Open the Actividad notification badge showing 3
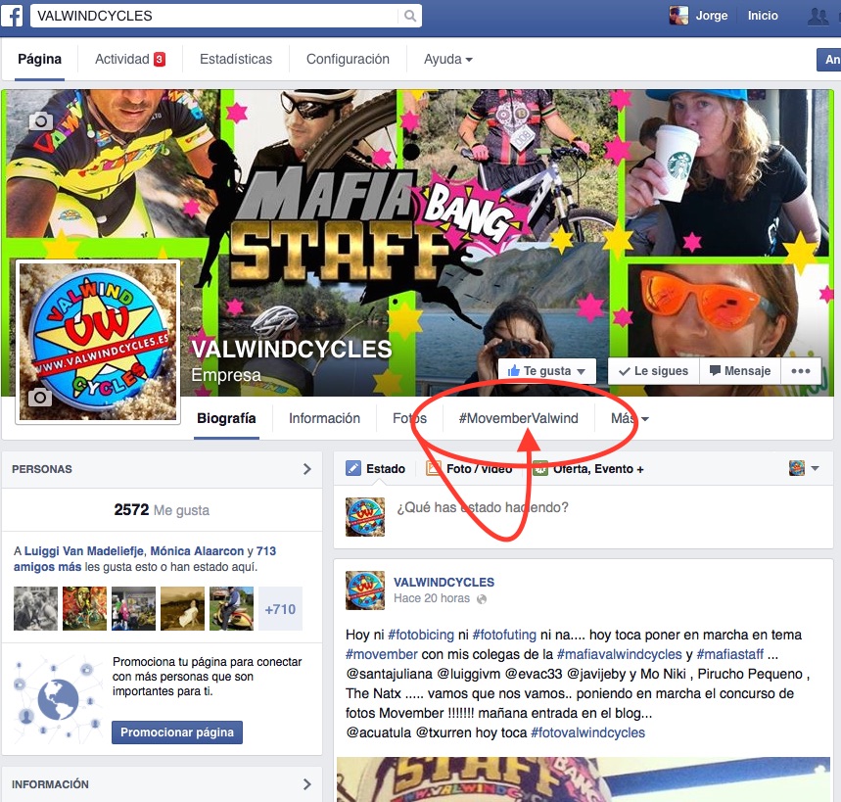Image resolution: width=841 pixels, height=802 pixels. [x=160, y=59]
